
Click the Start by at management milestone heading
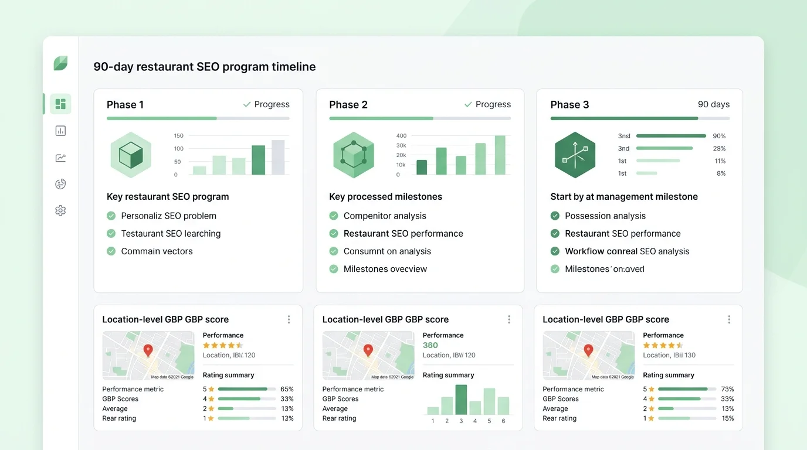click(624, 197)
